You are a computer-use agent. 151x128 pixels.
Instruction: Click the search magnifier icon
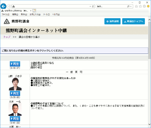(128, 6)
